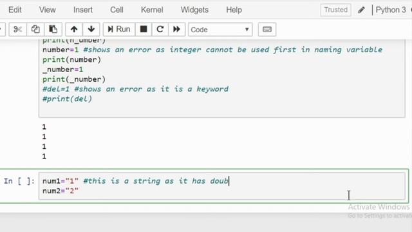Click the line num2="2" in active cell

tap(61, 191)
